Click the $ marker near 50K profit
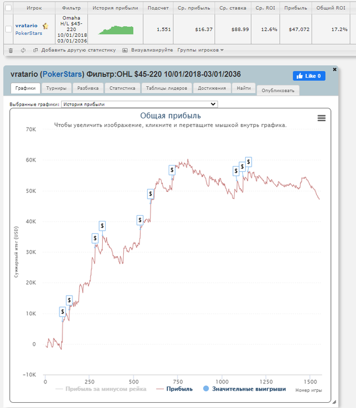The width and height of the screenshot is (356, 408). (x=151, y=194)
